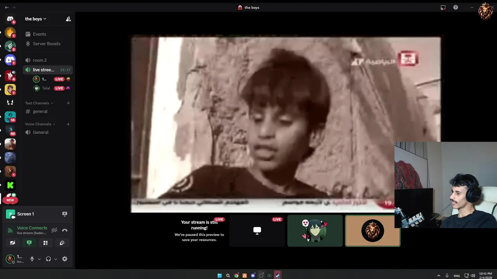497x279 pixels.
Task: Open User Settings gear
Action: coord(64,259)
